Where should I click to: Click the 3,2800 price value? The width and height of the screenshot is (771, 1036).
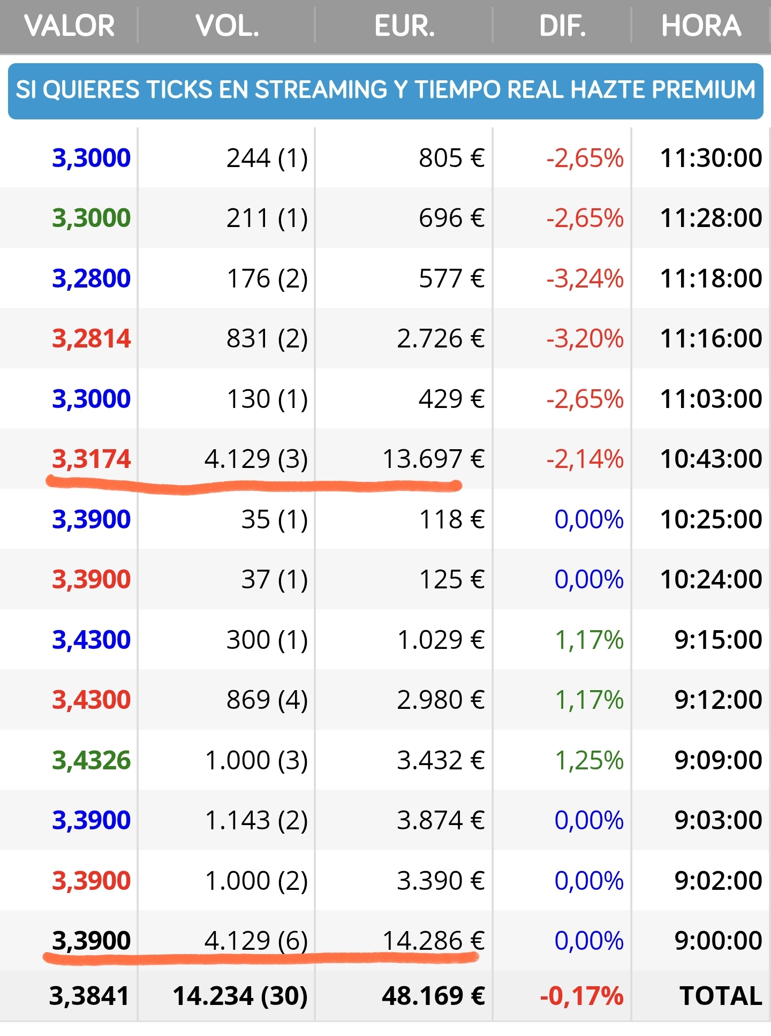coord(91,278)
